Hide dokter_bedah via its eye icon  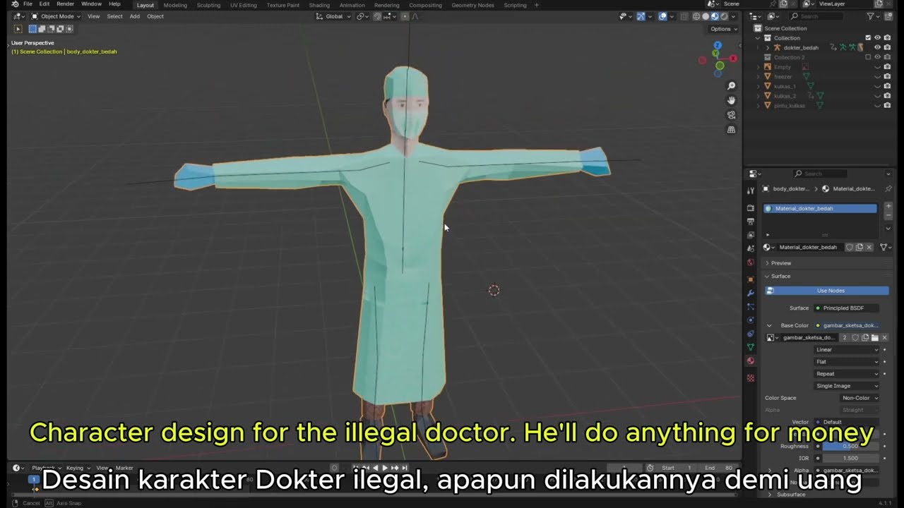point(878,47)
